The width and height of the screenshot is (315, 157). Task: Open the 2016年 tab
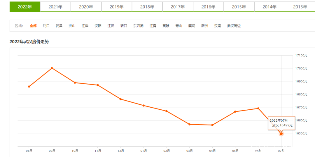[208, 7]
